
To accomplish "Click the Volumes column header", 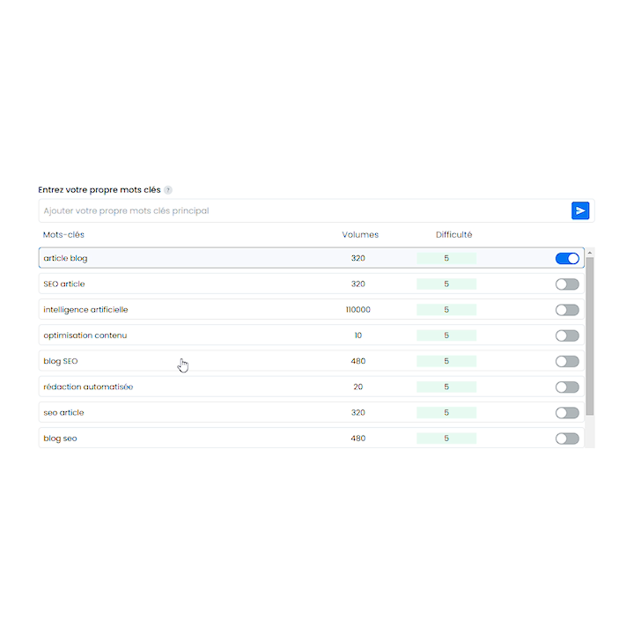I will point(360,235).
